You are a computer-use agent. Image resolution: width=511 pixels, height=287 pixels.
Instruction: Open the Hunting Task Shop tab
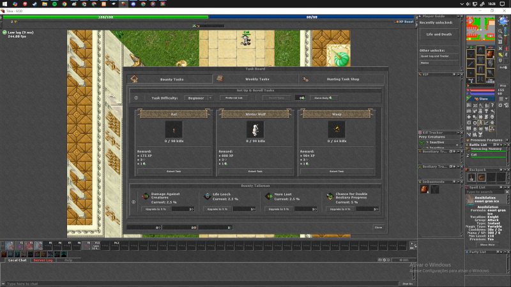pos(341,79)
